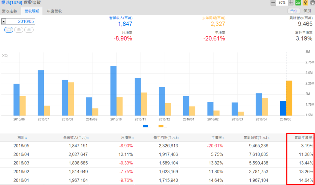Screen dimensions: 315x185
Task: Sort by 累計年增率 column header
Action: 303,138
